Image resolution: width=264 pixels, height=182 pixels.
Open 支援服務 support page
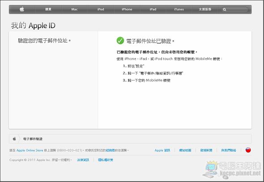[205, 9]
